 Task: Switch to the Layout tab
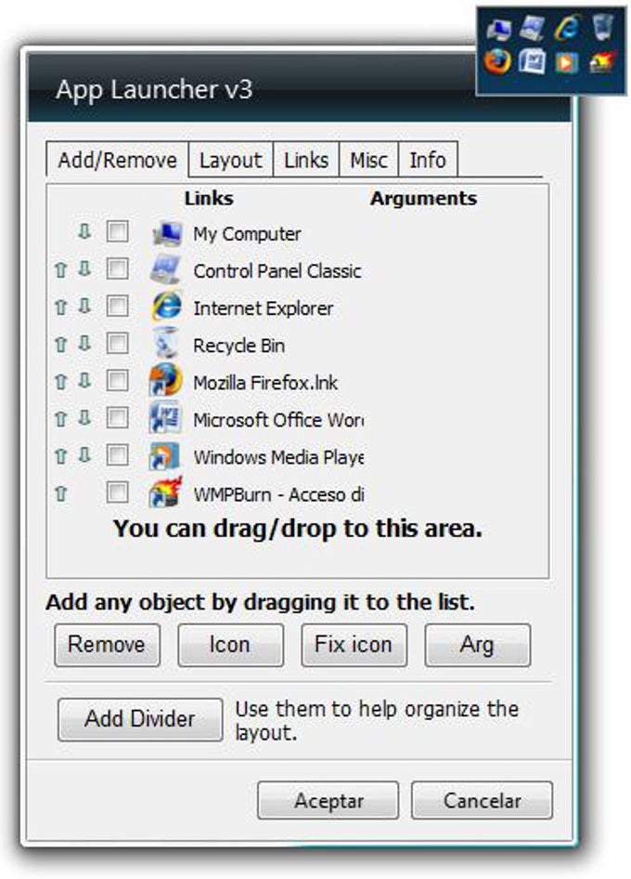[x=230, y=160]
